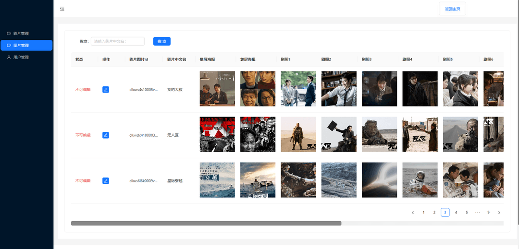Click the 搜索 button
The image size is (519, 249).
(x=162, y=41)
